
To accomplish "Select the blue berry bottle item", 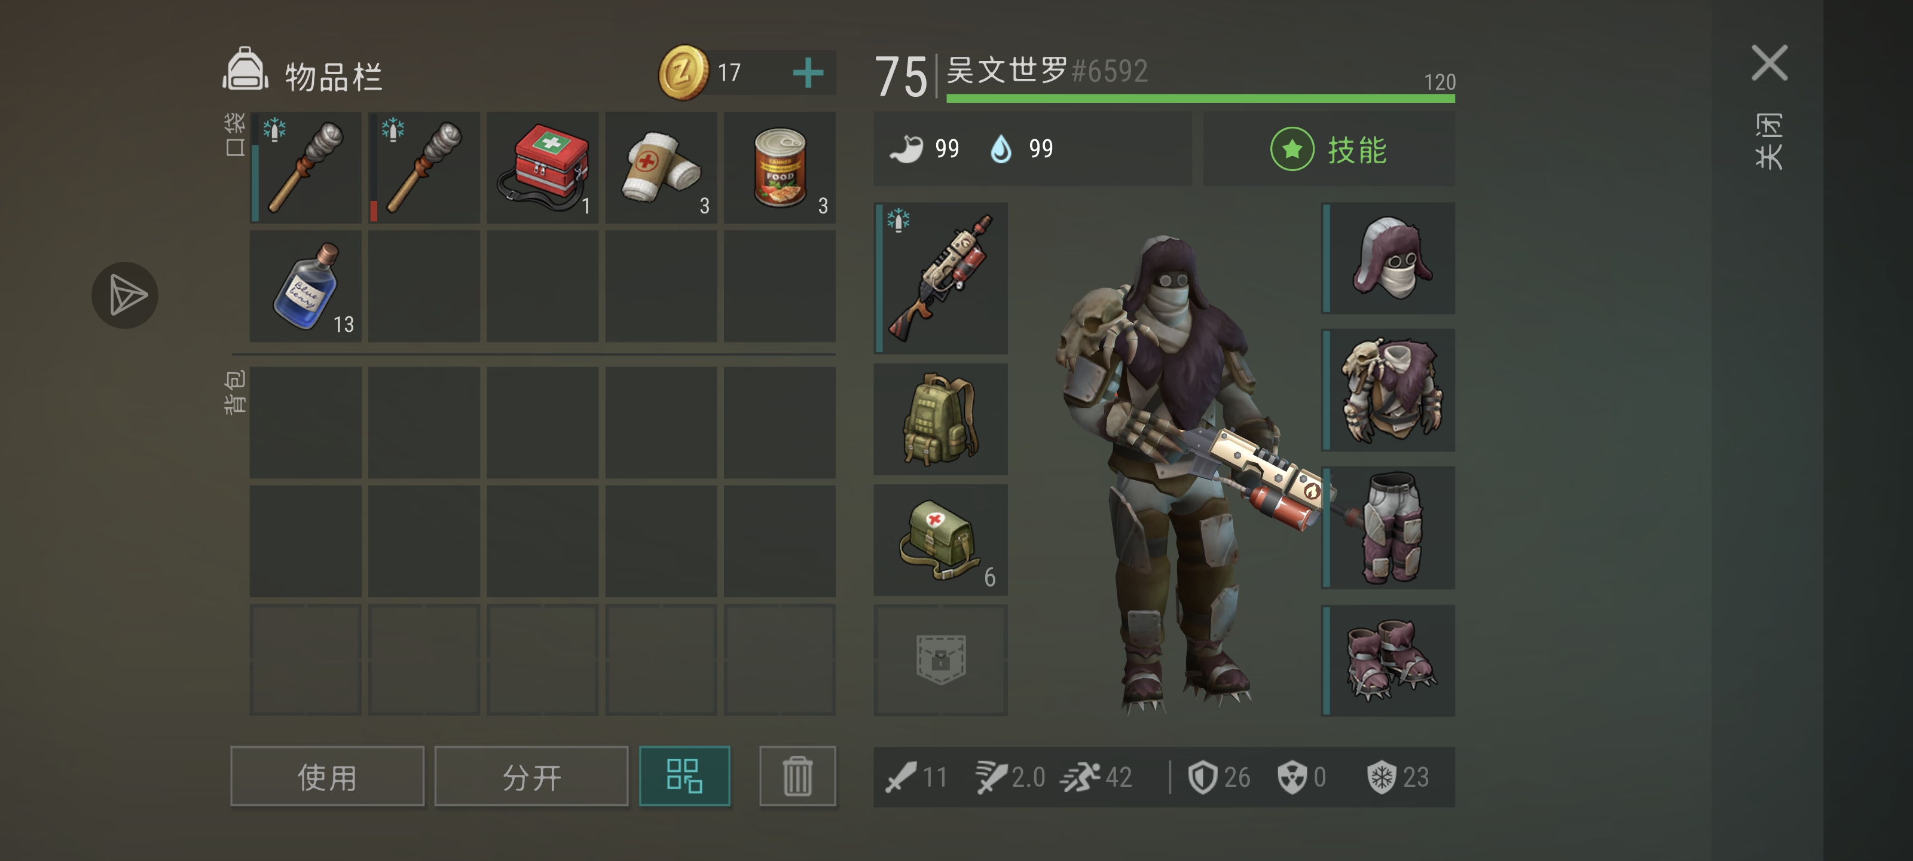I will pyautogui.click(x=305, y=286).
